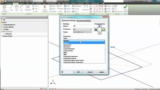Choose the Fillet tool

pos(36,6)
